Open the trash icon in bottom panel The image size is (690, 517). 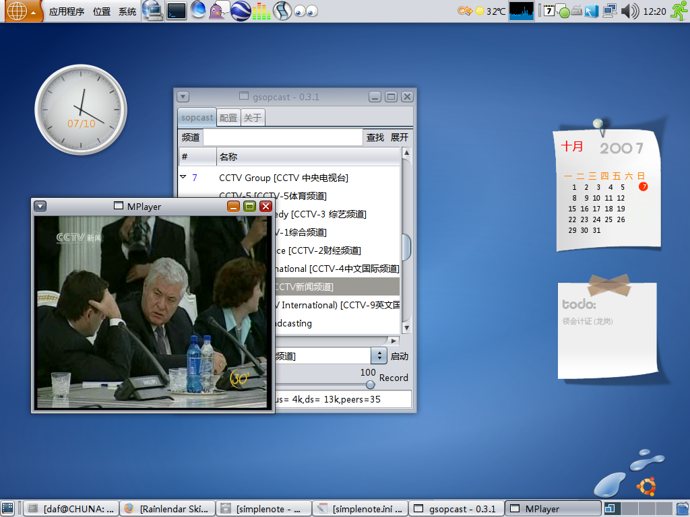(682, 509)
